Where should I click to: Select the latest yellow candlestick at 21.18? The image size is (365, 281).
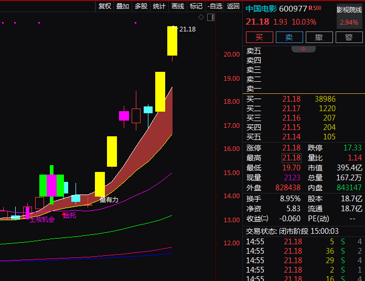pos(172,41)
